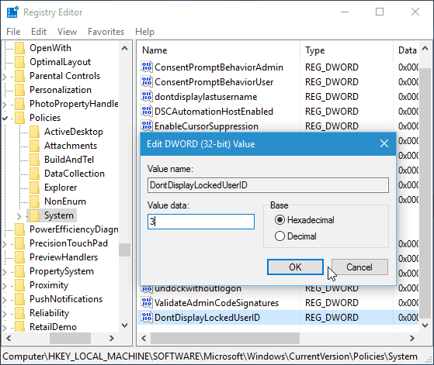Click the EnableCursorSuppression DWORD icon
Viewport: 434px width, 365px height.
147,126
